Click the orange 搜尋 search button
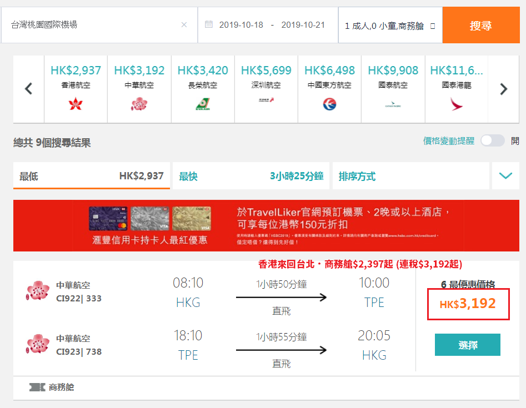This screenshot has width=526, height=408. coord(480,25)
